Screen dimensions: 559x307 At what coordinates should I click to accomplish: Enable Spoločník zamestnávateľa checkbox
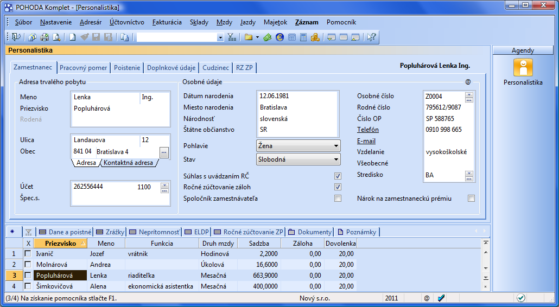pos(338,199)
